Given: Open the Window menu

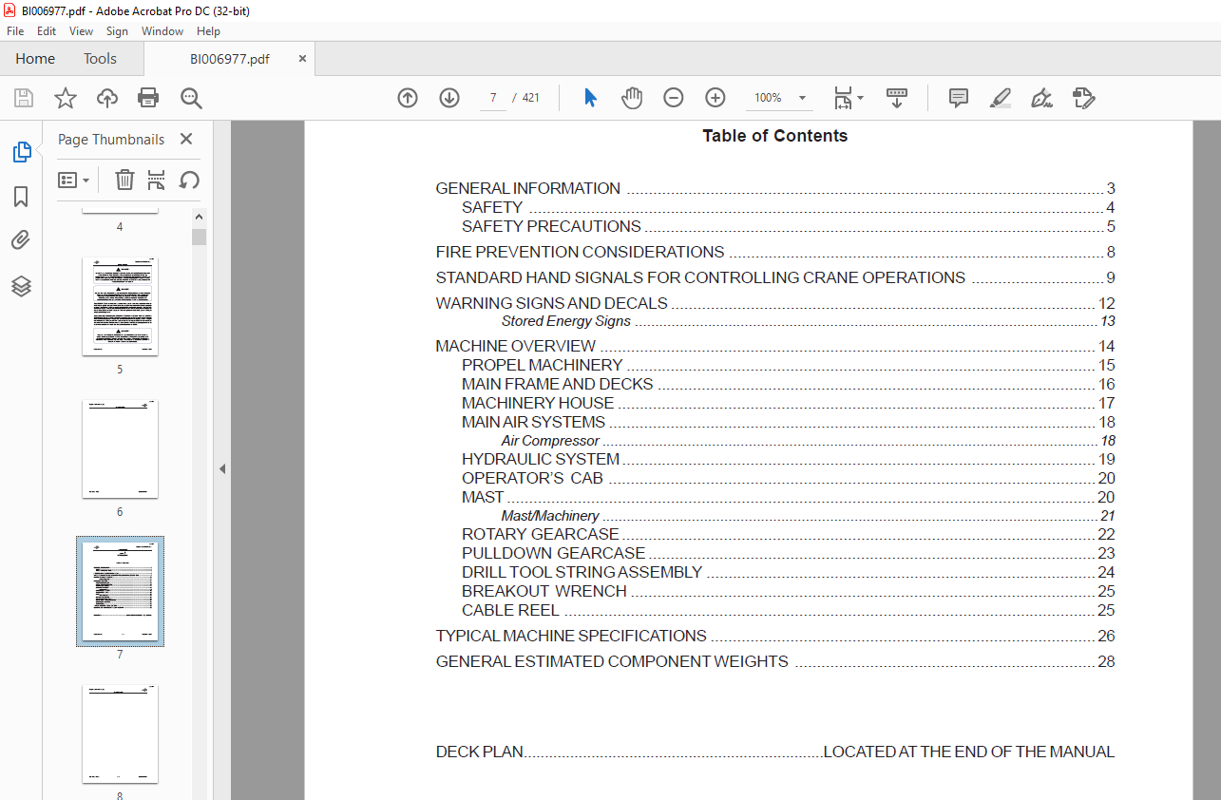Looking at the screenshot, I should [x=162, y=31].
